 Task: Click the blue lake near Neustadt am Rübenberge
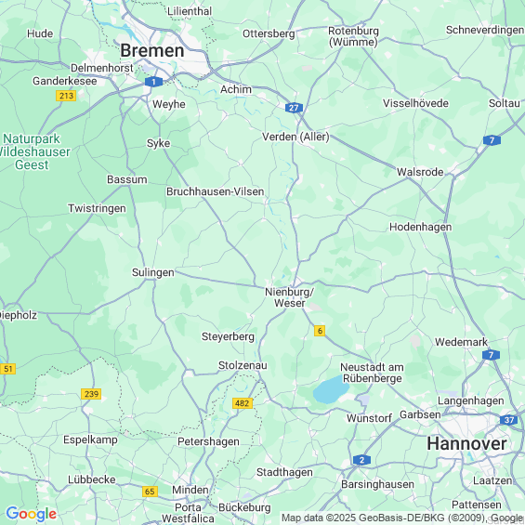coord(331,389)
